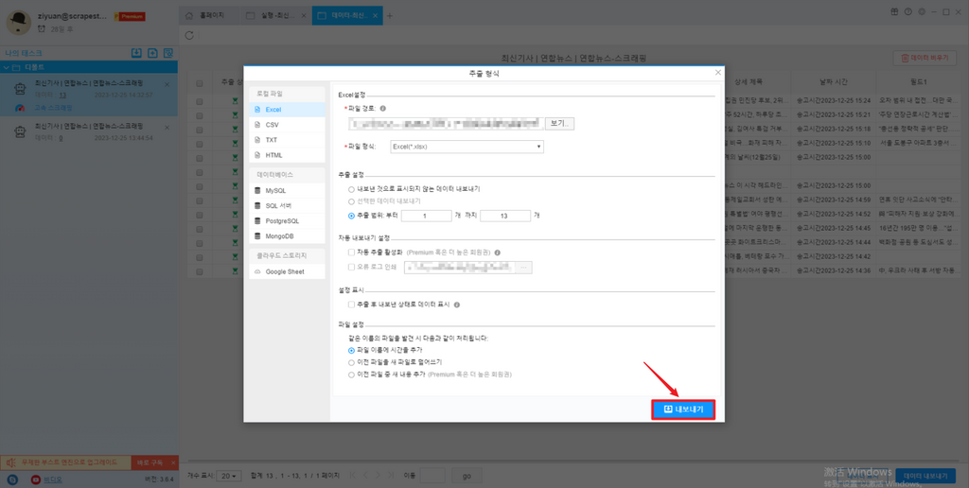This screenshot has width=969, height=488.
Task: Click 내보내기 export button
Action: [x=683, y=409]
